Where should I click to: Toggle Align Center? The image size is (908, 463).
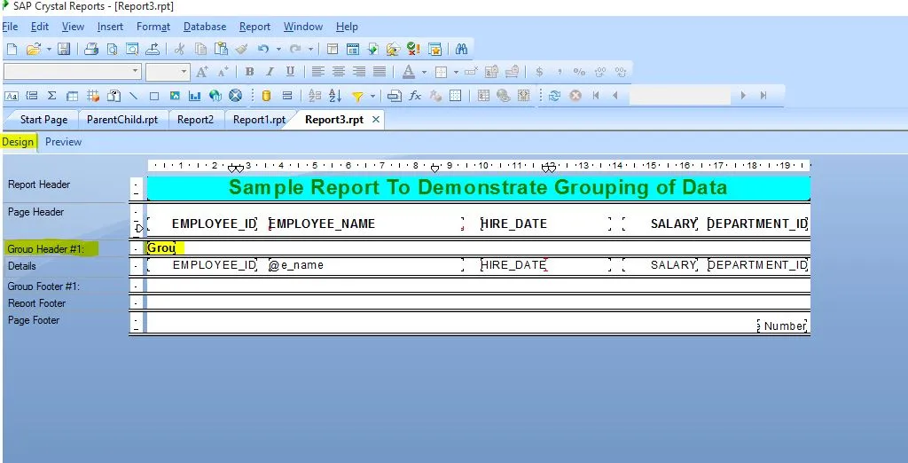[x=339, y=72]
